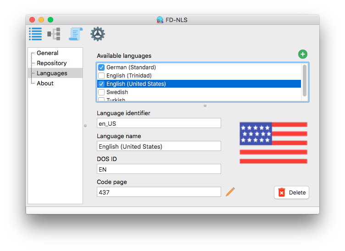Open the list view toolbar icon
Viewport: 345px width, 251px height.
tap(35, 34)
